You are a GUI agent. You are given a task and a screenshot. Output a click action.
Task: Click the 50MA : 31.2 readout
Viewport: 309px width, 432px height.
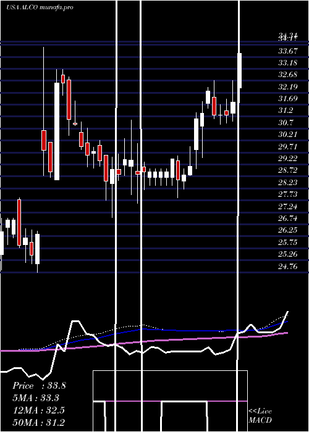point(38,422)
